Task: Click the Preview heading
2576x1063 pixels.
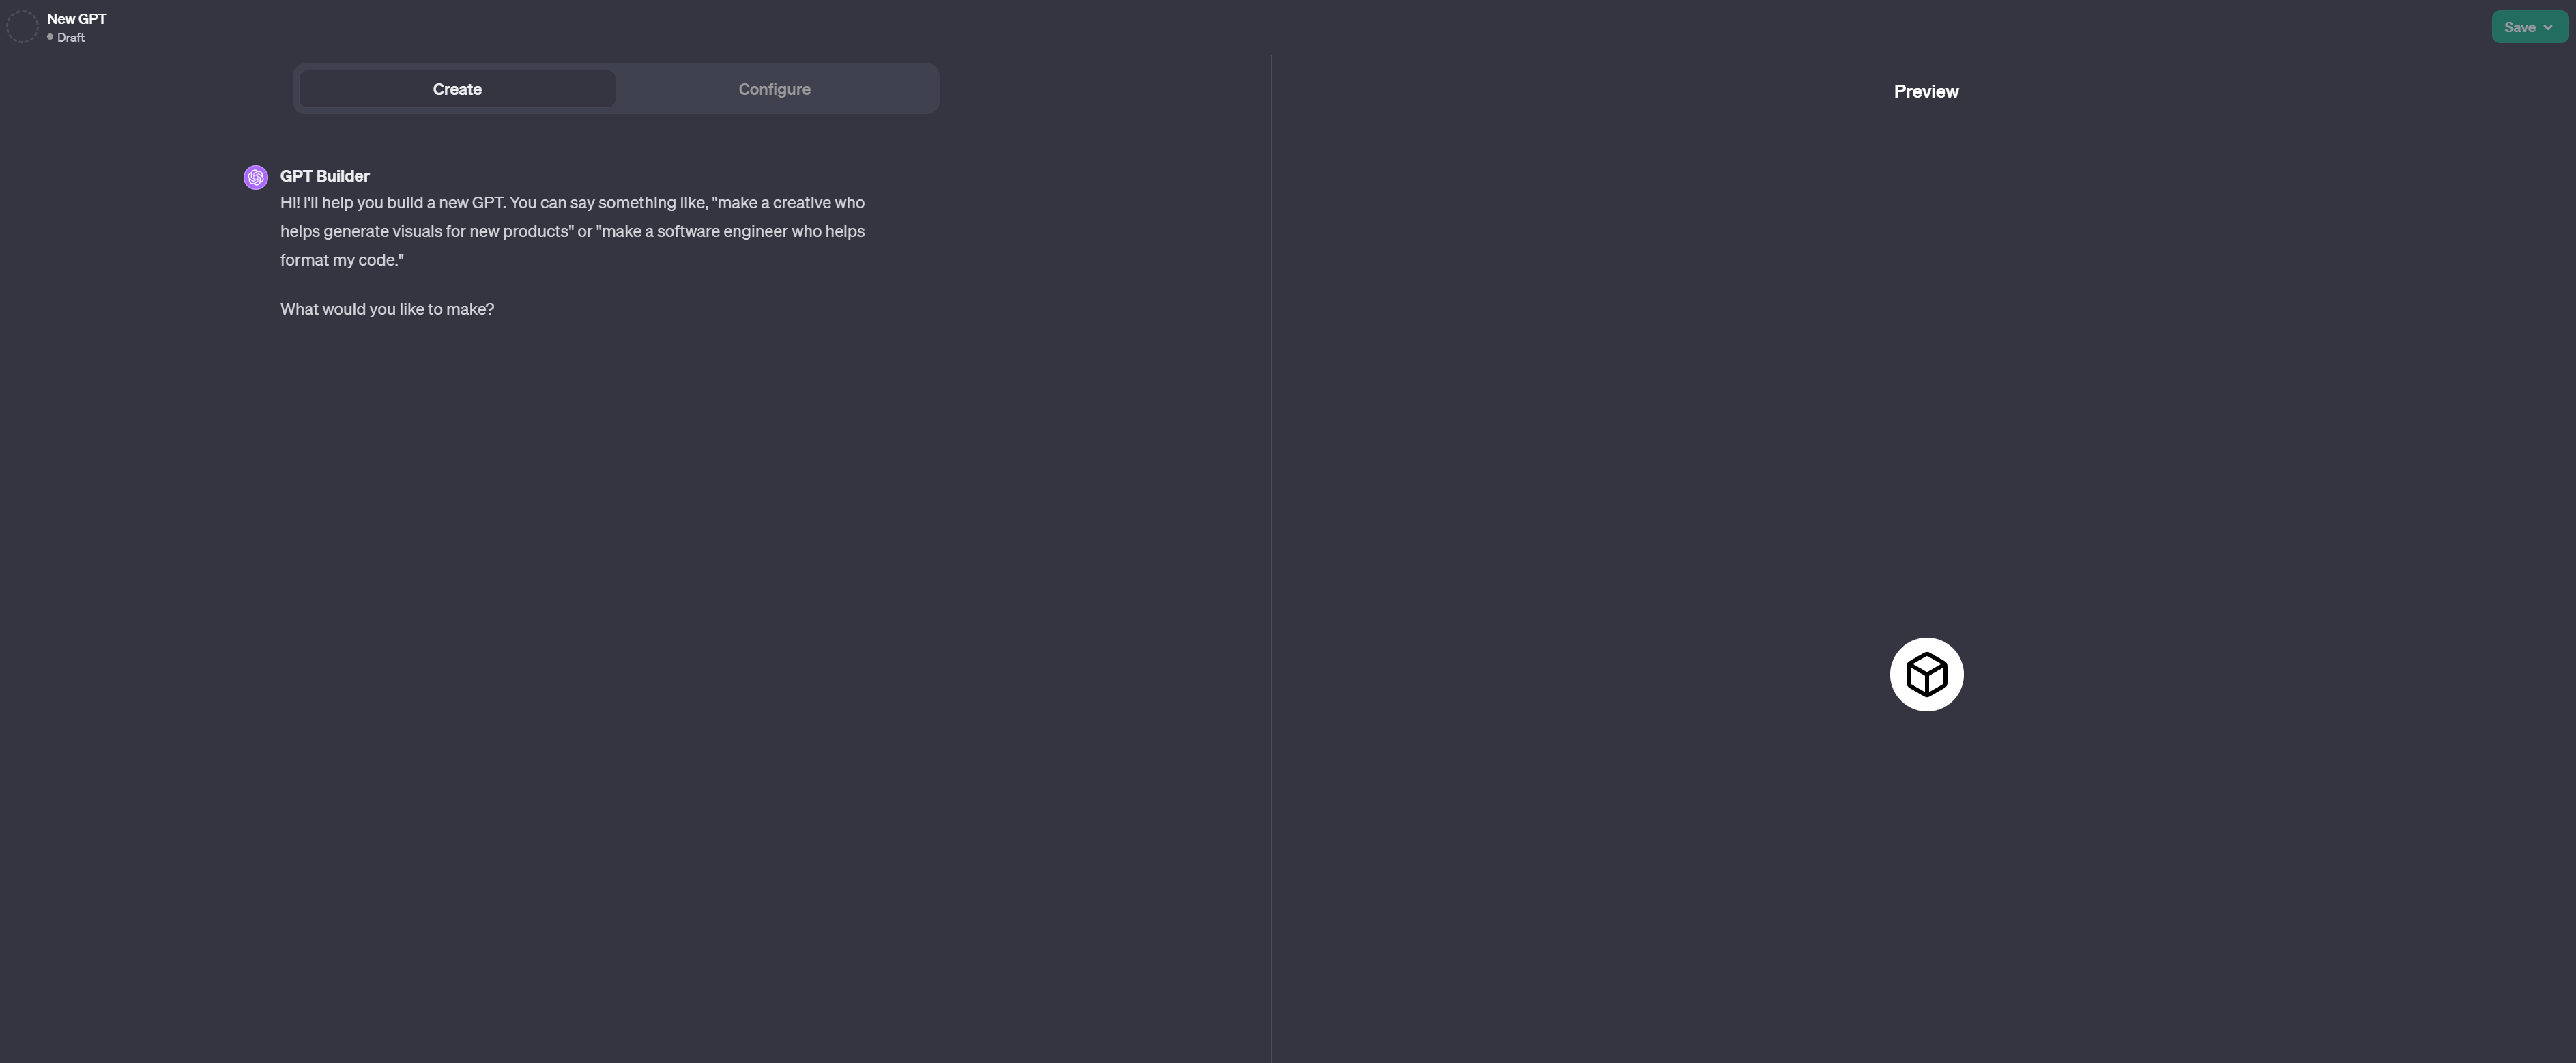Action: tap(1926, 91)
